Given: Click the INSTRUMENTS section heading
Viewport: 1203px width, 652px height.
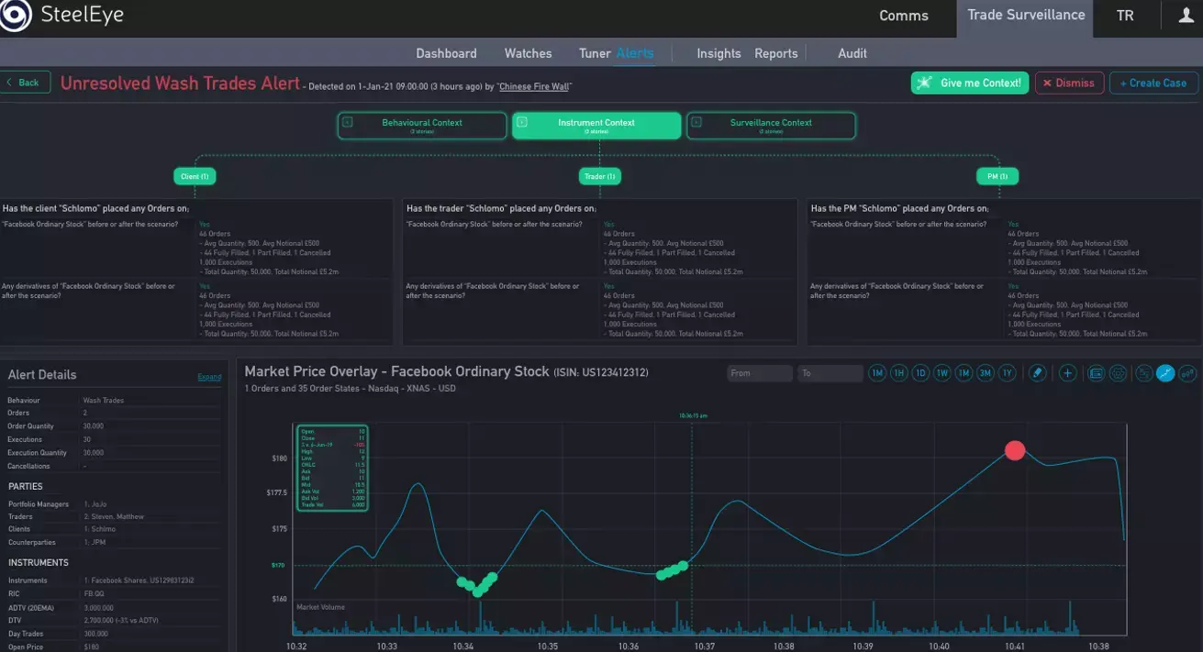Looking at the screenshot, I should (39, 562).
